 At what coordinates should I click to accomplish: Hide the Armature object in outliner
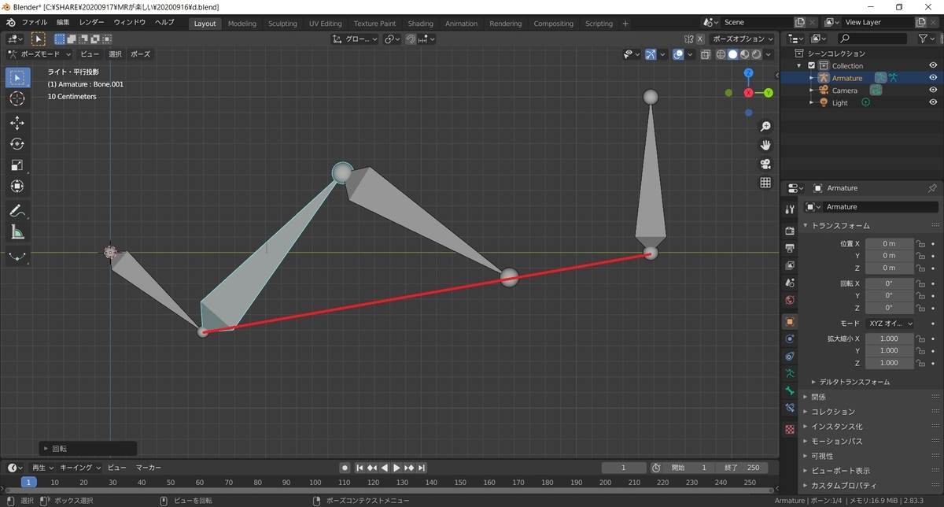click(x=933, y=78)
